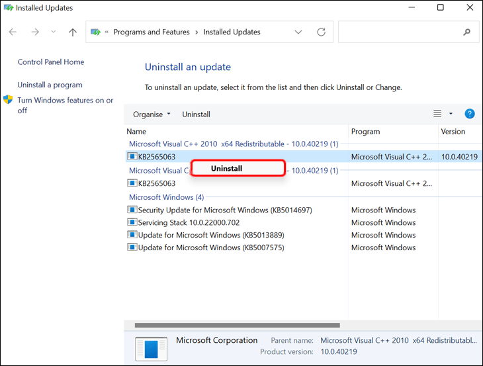Image resolution: width=483 pixels, height=366 pixels.
Task: Select Security Update for Microsoft Windows (KB5014697)
Action: (x=225, y=210)
